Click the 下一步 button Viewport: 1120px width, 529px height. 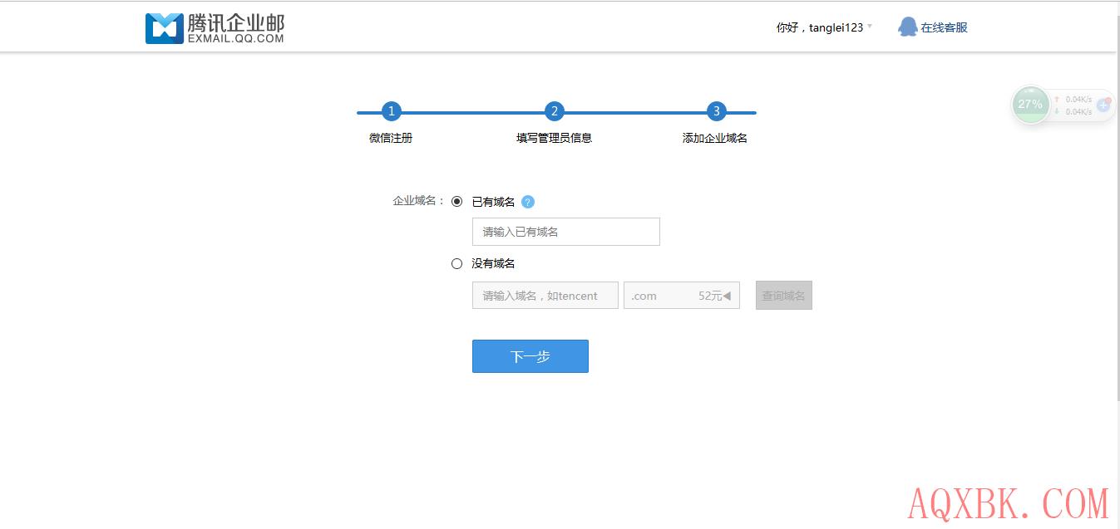tap(530, 356)
